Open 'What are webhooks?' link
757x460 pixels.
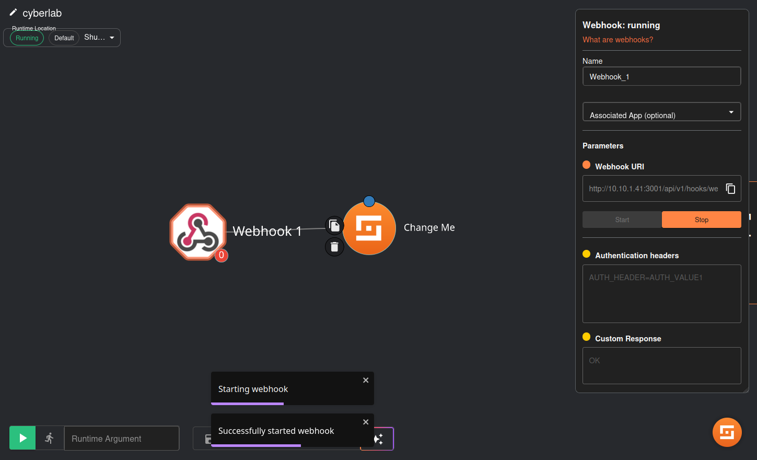(618, 40)
